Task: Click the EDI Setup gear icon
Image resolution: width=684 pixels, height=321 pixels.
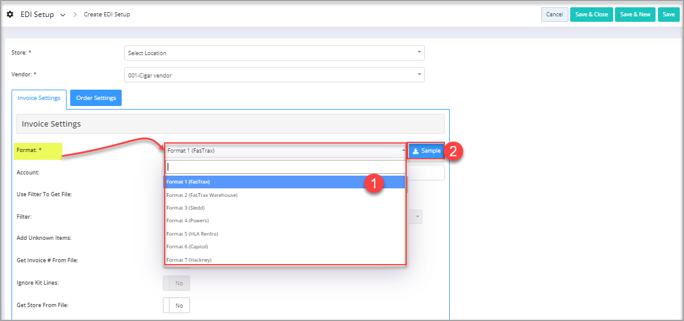Action: [10, 15]
